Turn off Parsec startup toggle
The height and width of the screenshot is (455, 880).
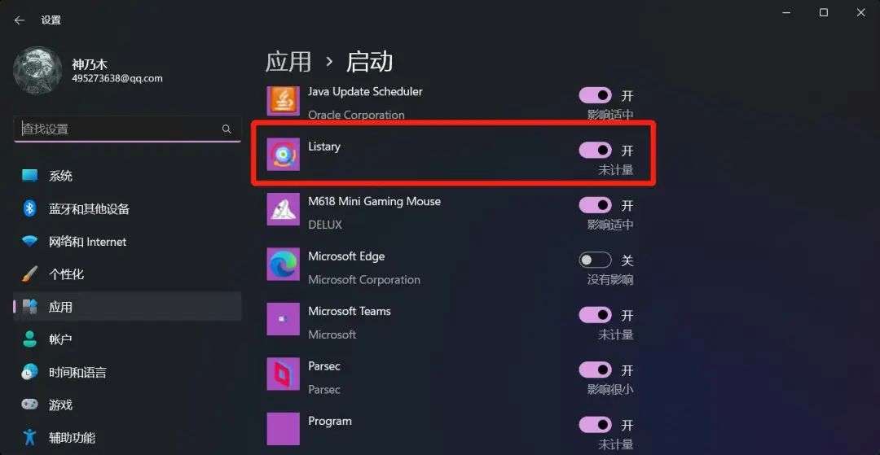pos(596,370)
